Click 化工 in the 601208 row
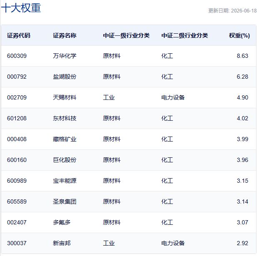The width and height of the screenshot is (259, 256). (x=167, y=118)
